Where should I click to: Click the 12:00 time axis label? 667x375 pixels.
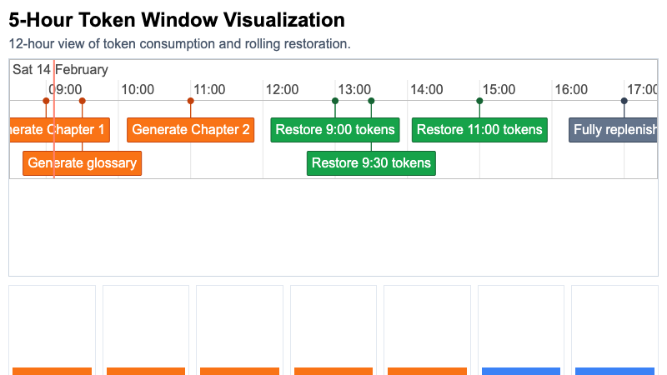283,89
